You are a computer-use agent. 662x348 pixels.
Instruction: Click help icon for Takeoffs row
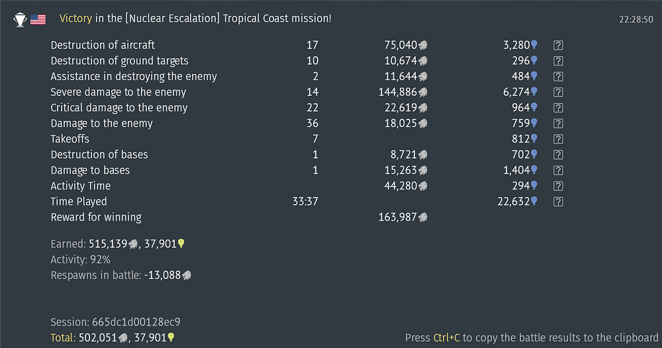[558, 139]
